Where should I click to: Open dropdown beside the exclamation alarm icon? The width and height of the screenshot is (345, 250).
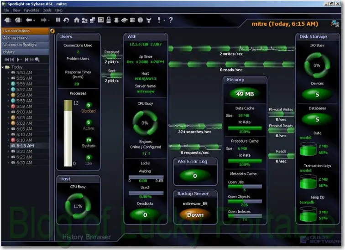click(164, 20)
